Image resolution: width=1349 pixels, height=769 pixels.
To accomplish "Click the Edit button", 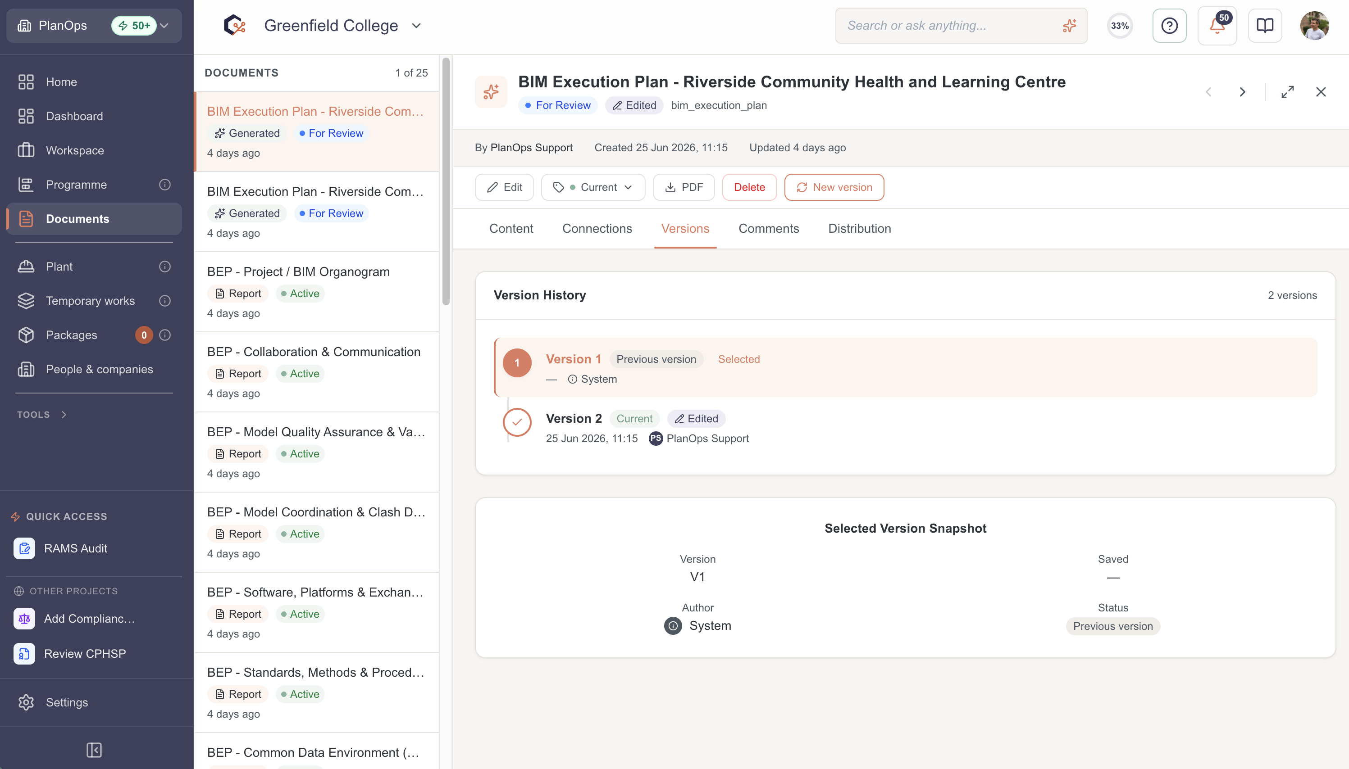I will pos(504,187).
